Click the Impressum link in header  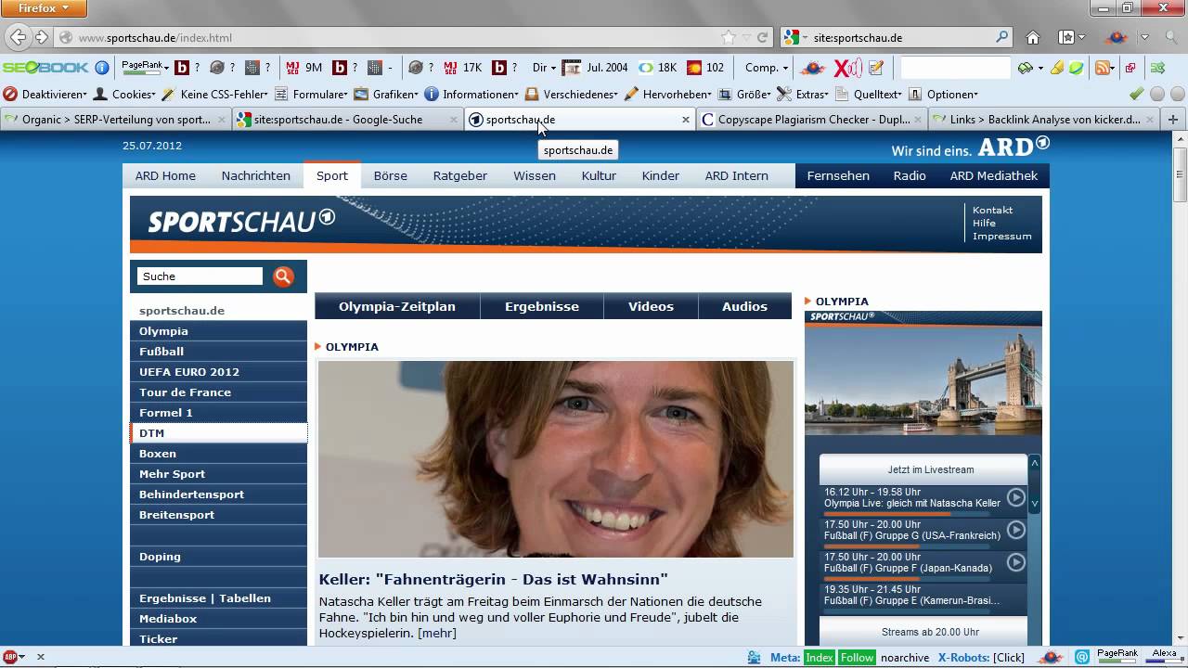click(x=1002, y=236)
